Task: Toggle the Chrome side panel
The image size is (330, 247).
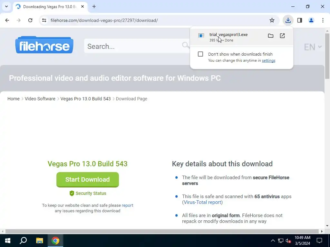Action: click(x=300, y=20)
